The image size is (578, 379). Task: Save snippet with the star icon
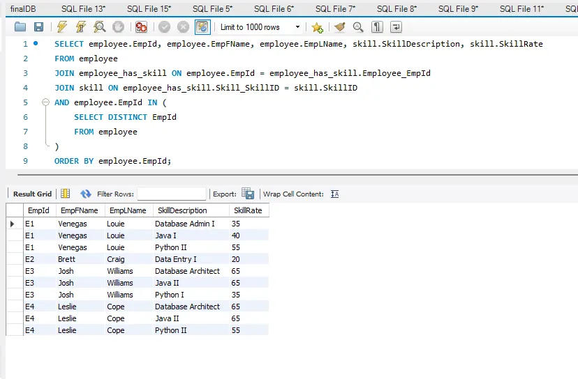(317, 27)
